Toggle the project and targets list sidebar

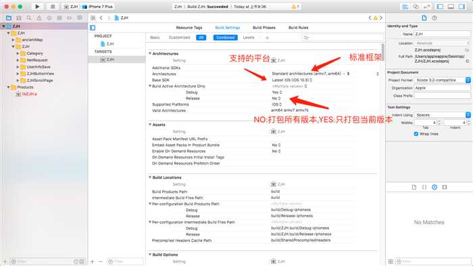pyautogui.click(x=93, y=28)
